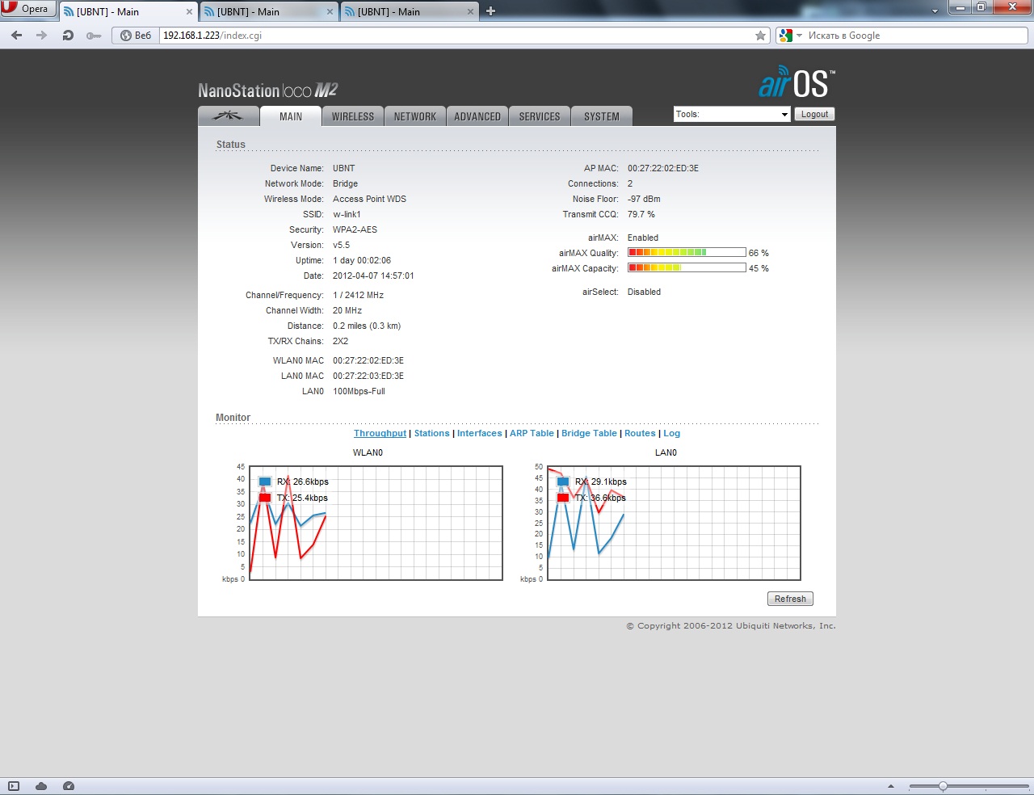Image resolution: width=1034 pixels, height=795 pixels.
Task: Open the Stations monitor link
Action: [x=431, y=434]
